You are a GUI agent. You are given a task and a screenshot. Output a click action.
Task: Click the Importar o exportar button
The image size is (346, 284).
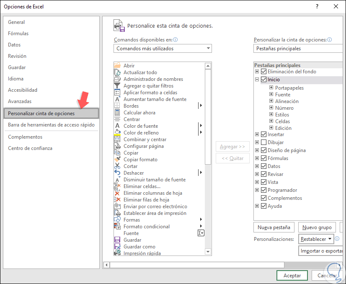pos(321,251)
